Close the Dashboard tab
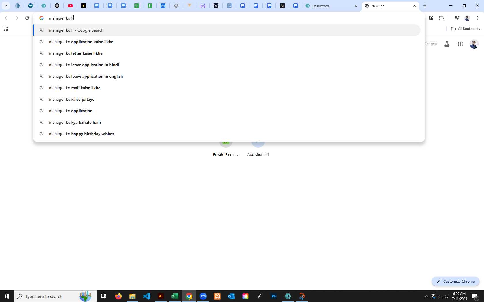This screenshot has height=302, width=484. pos(356,6)
